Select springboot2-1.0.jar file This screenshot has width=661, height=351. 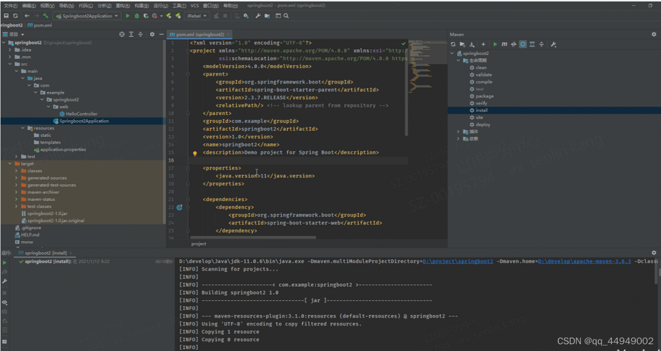(x=48, y=213)
